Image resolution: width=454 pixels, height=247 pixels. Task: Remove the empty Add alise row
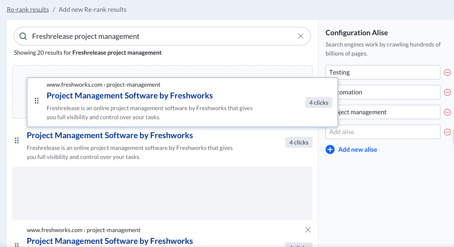coord(447,132)
